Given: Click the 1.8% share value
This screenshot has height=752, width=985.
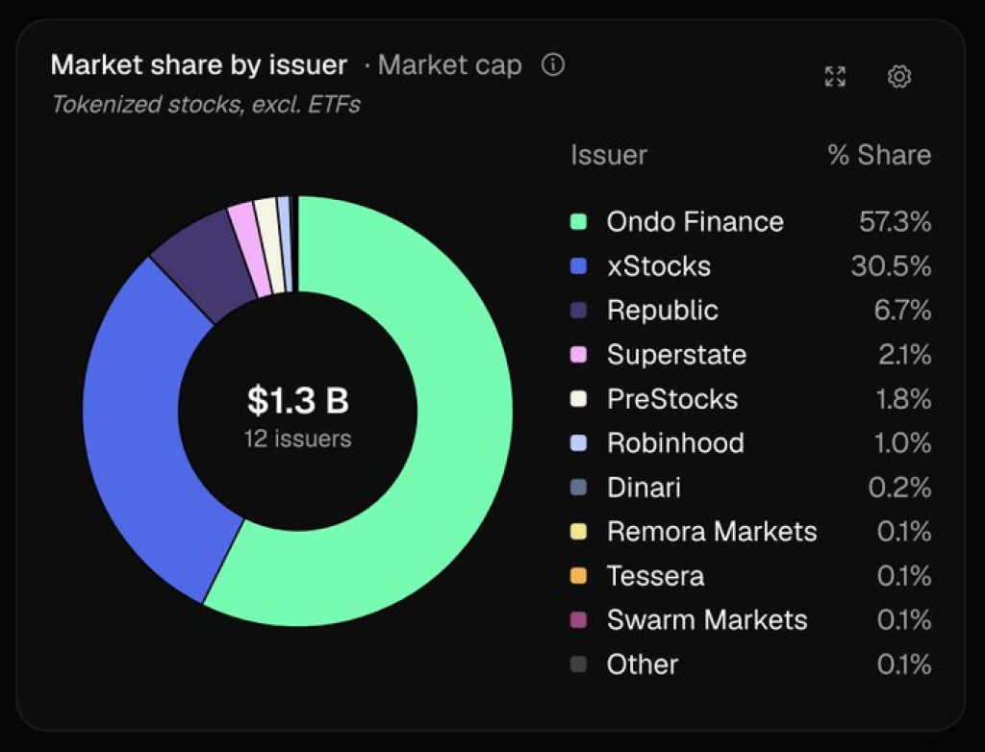Looking at the screenshot, I should (x=904, y=399).
